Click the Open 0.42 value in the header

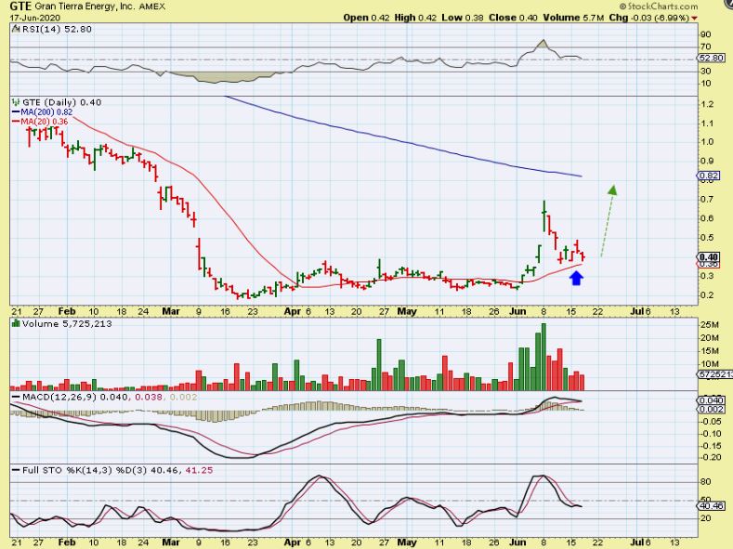(x=366, y=18)
